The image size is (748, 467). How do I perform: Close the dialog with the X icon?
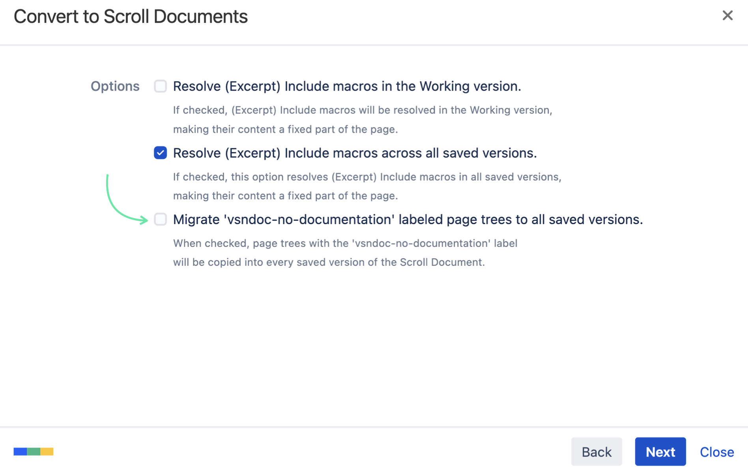coord(727,15)
